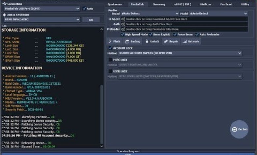Screen dimensions: 257x155
Task: Click the Patching Mi Account Security log line
Action: tap(38, 136)
